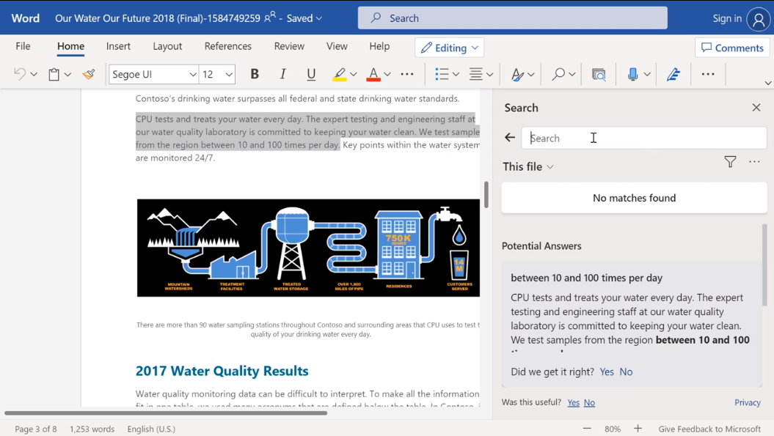Switch to the Insert tab
This screenshot has width=774, height=436.
click(118, 46)
